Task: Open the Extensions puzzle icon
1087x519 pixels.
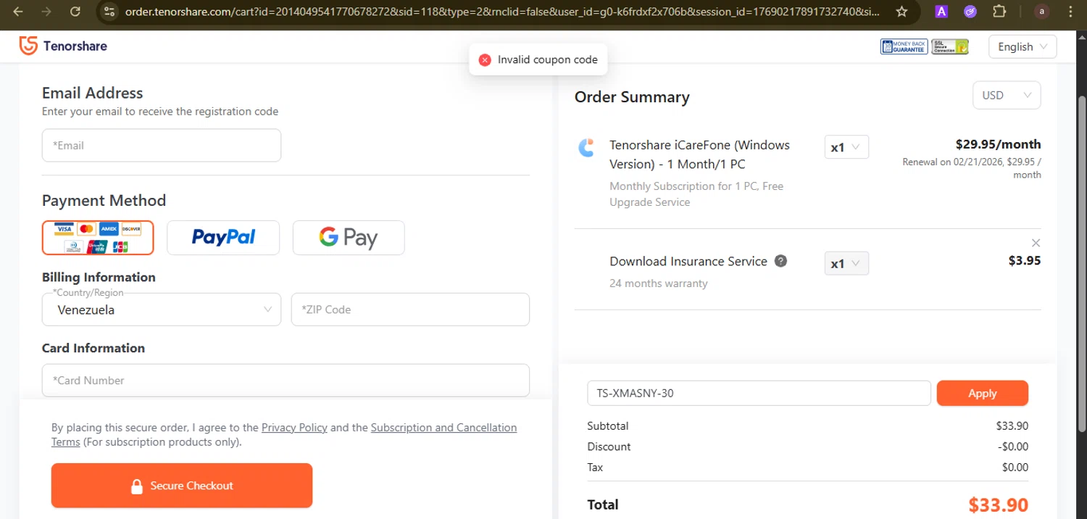Action: [999, 12]
